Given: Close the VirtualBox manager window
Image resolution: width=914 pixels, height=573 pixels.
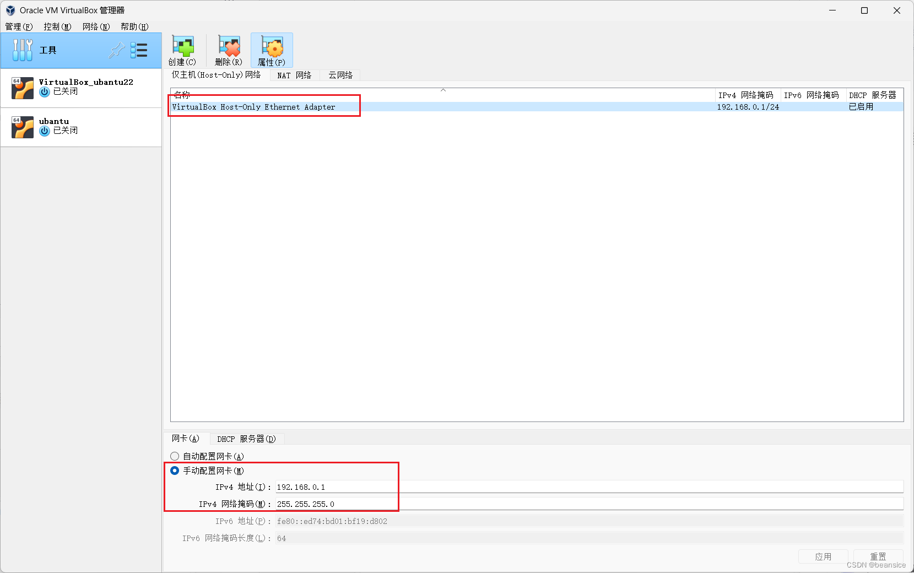Looking at the screenshot, I should coord(897,10).
